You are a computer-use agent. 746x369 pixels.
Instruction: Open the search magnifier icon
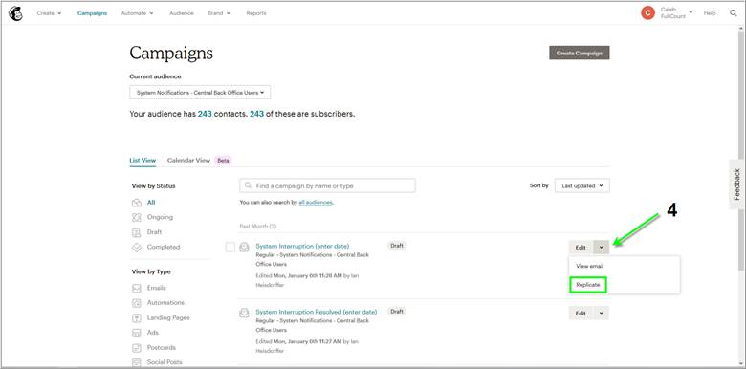click(734, 13)
